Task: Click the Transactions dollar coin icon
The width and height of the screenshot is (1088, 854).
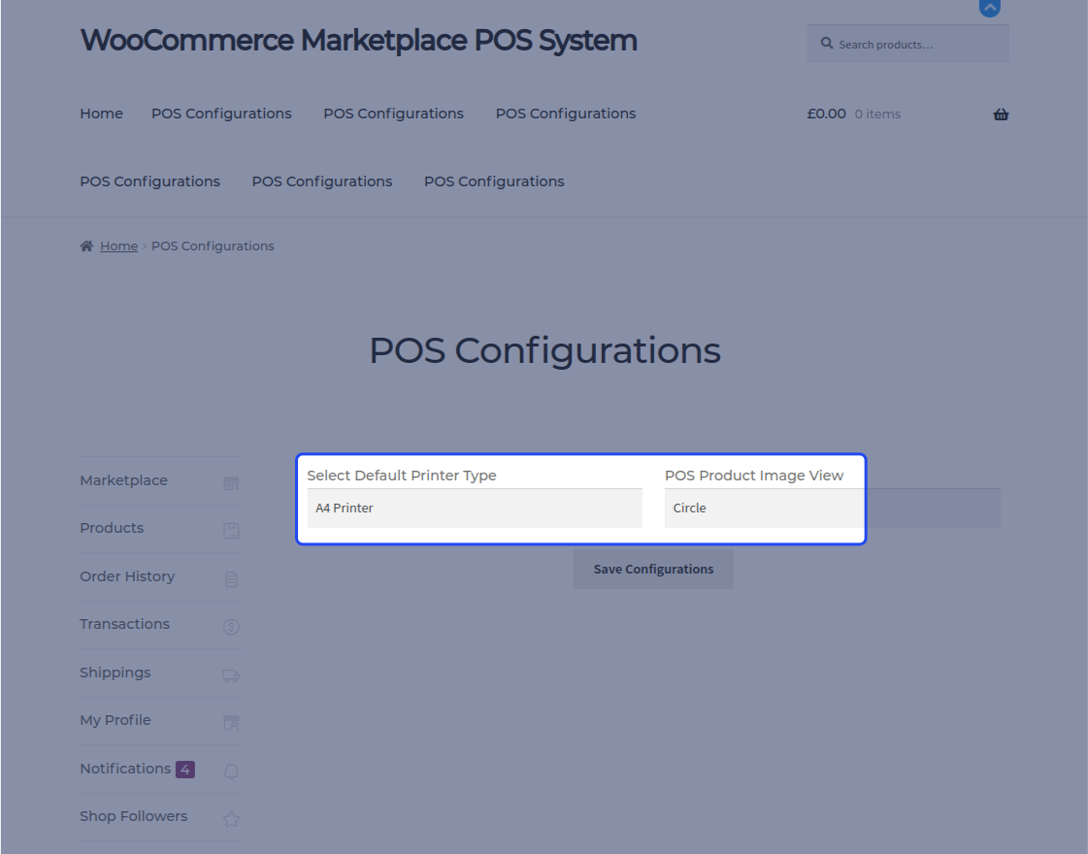Action: pos(231,627)
